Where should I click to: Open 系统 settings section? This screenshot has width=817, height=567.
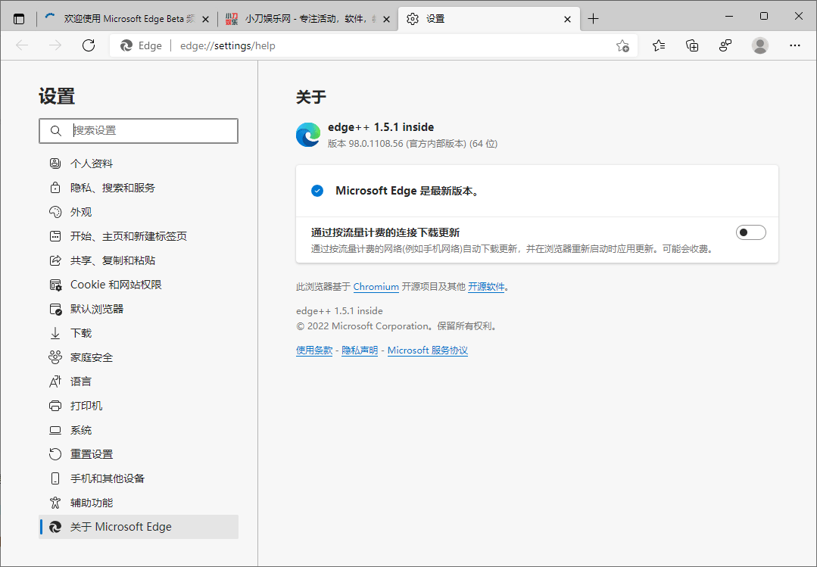tap(139, 430)
